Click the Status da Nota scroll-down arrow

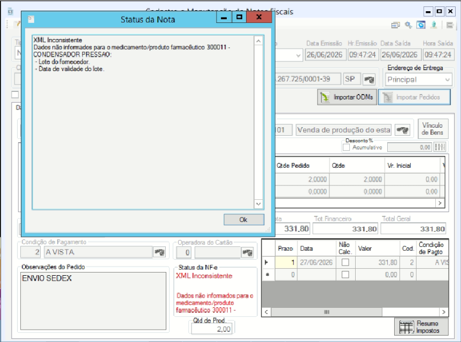pos(258,204)
